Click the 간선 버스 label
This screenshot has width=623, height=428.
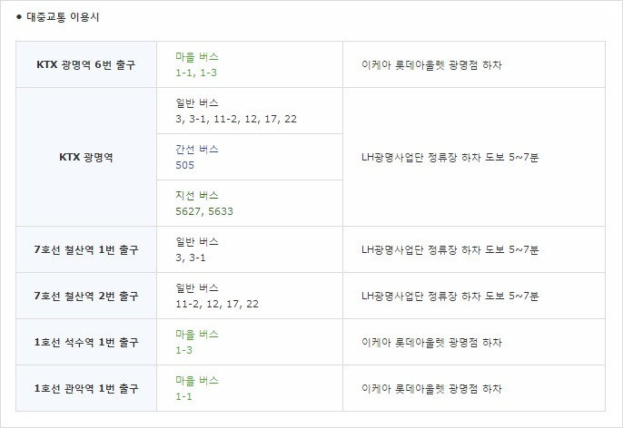(197, 149)
